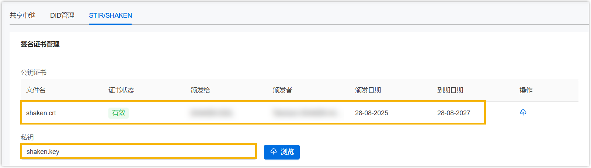Click the issue date 28-08-2025

(371, 113)
